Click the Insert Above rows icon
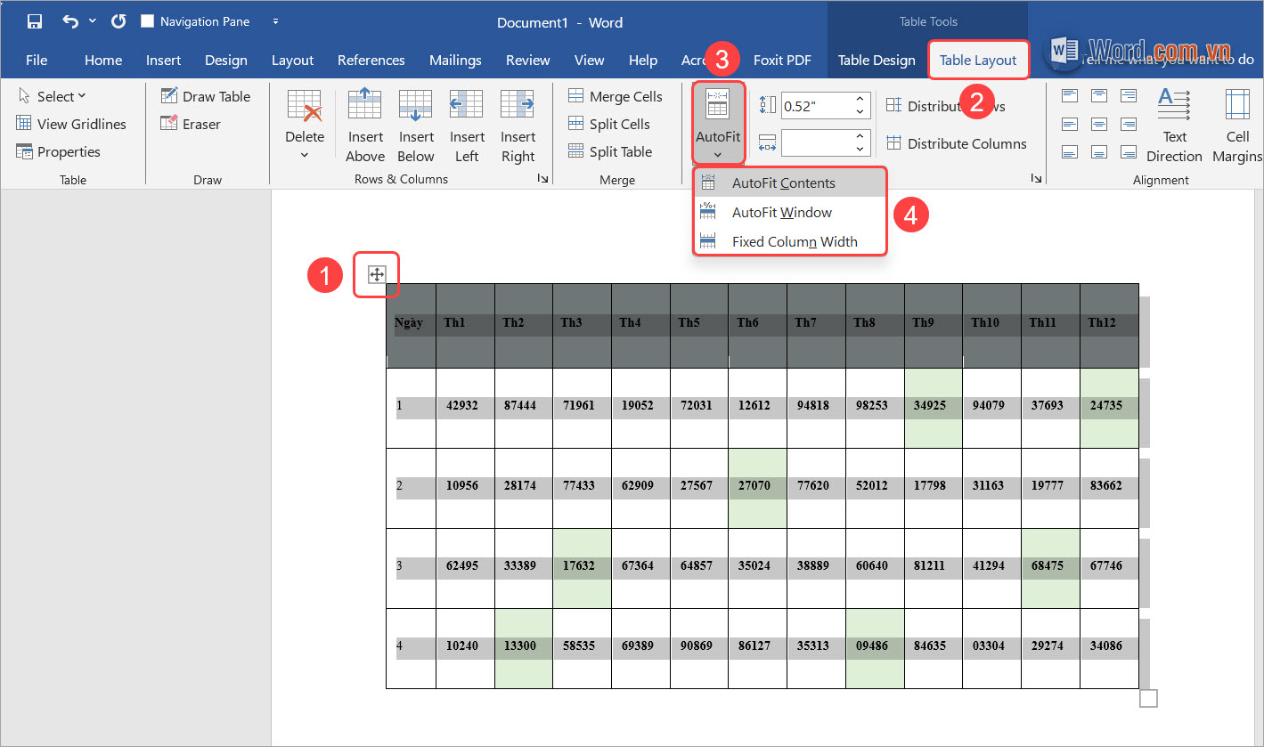Image resolution: width=1264 pixels, height=747 pixels. (x=365, y=106)
